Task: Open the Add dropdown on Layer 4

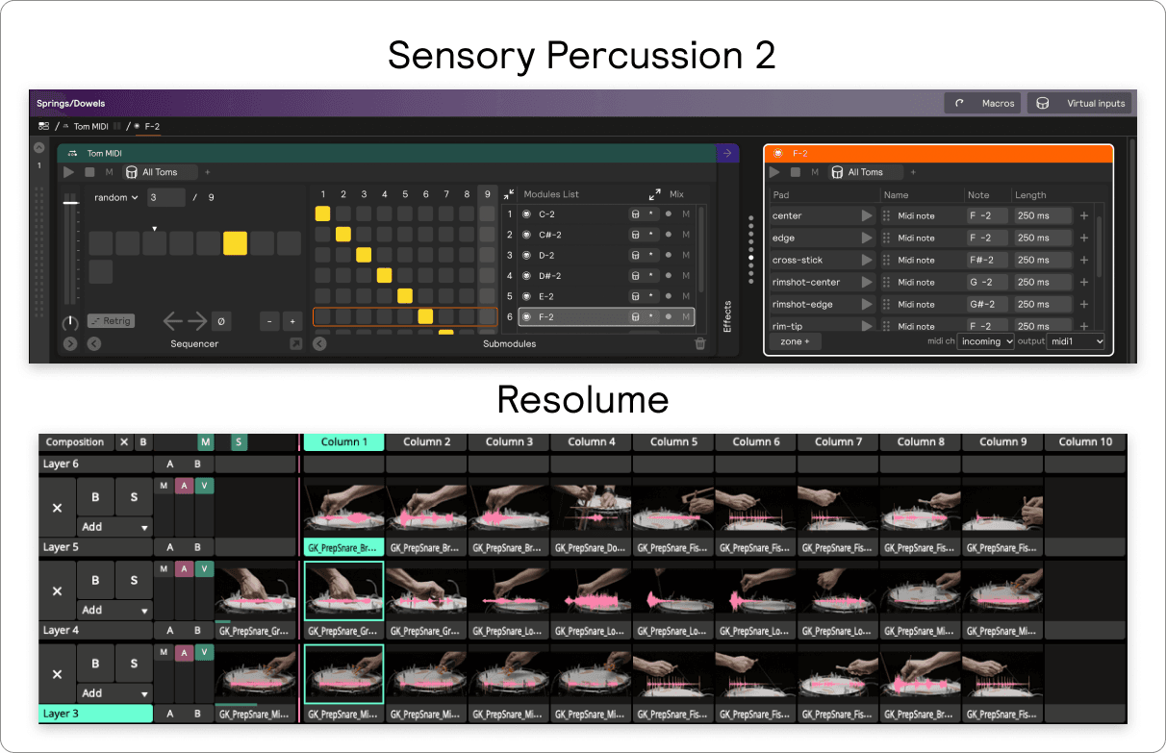Action: point(114,610)
